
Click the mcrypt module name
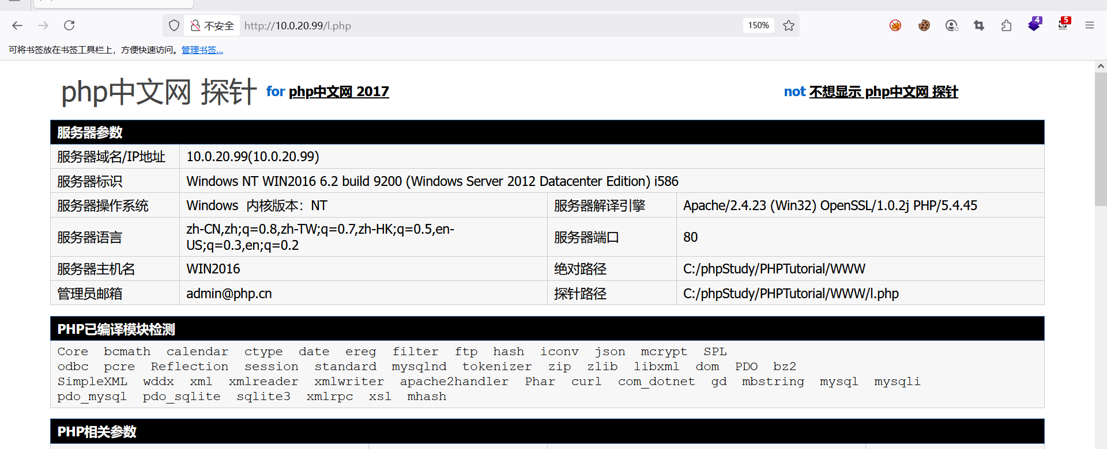pos(664,352)
